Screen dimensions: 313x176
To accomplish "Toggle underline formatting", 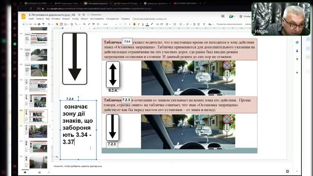I will 143,24.
